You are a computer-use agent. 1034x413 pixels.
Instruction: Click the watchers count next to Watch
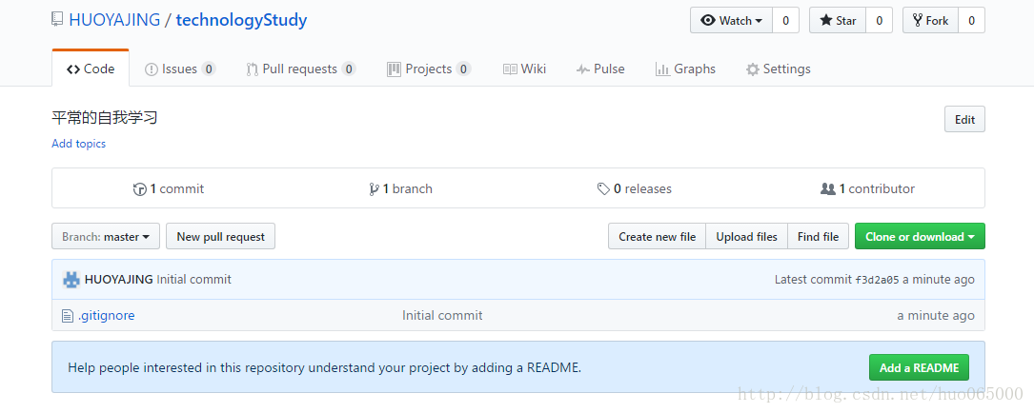click(785, 20)
